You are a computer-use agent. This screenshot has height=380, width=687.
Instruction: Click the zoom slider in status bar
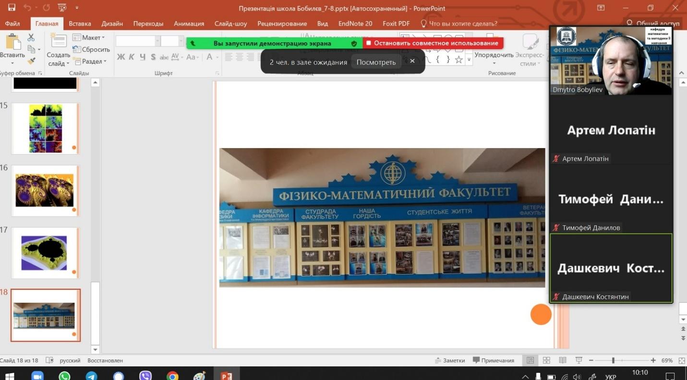(x=613, y=360)
